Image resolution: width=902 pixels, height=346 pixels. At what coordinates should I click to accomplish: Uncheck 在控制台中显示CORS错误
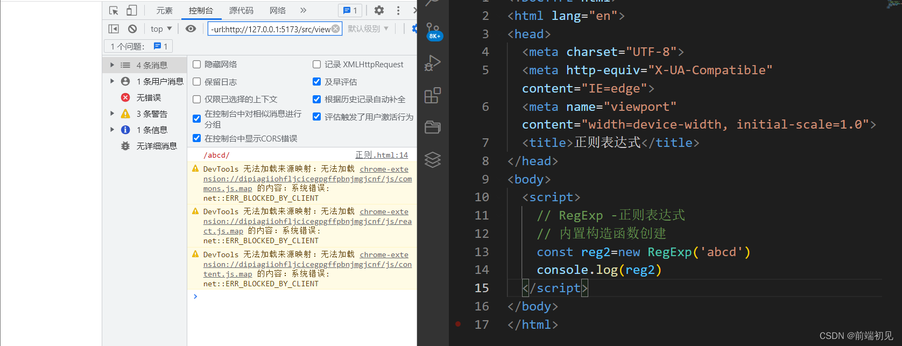pos(197,138)
